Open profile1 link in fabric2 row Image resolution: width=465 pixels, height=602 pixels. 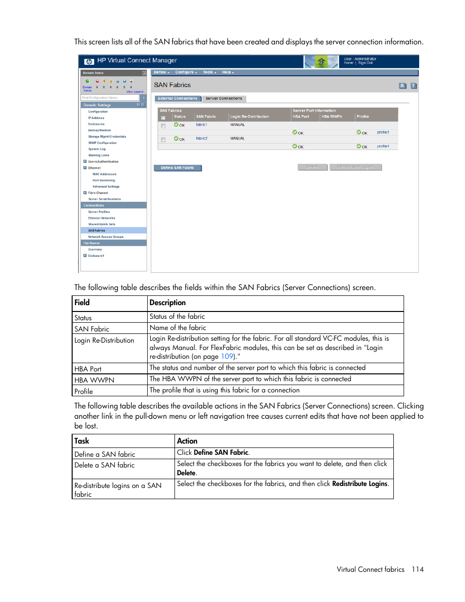coord(383,146)
